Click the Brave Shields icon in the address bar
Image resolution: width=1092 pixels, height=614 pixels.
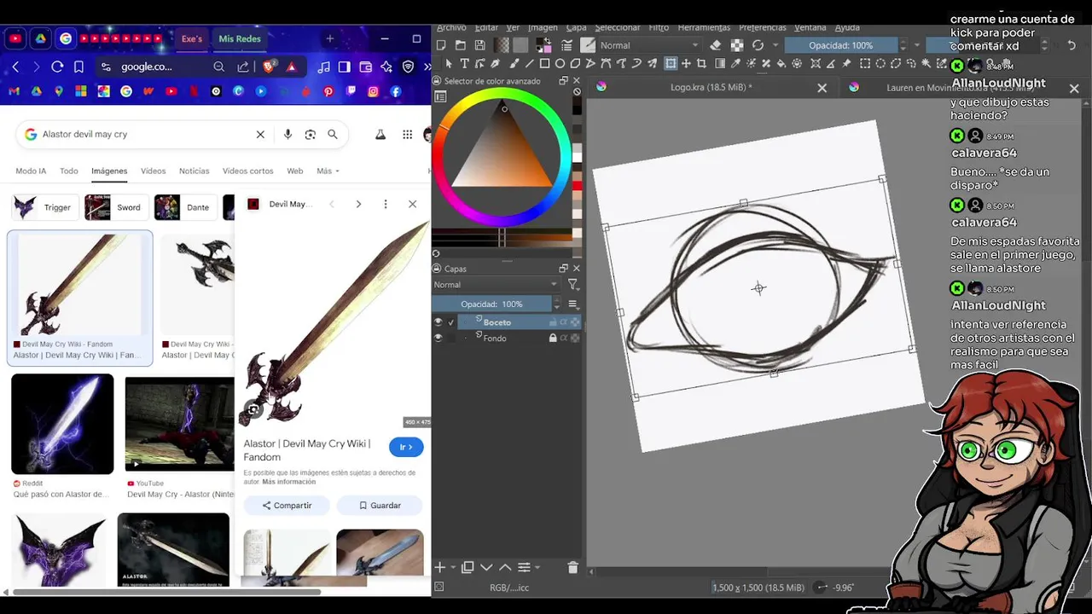point(269,67)
